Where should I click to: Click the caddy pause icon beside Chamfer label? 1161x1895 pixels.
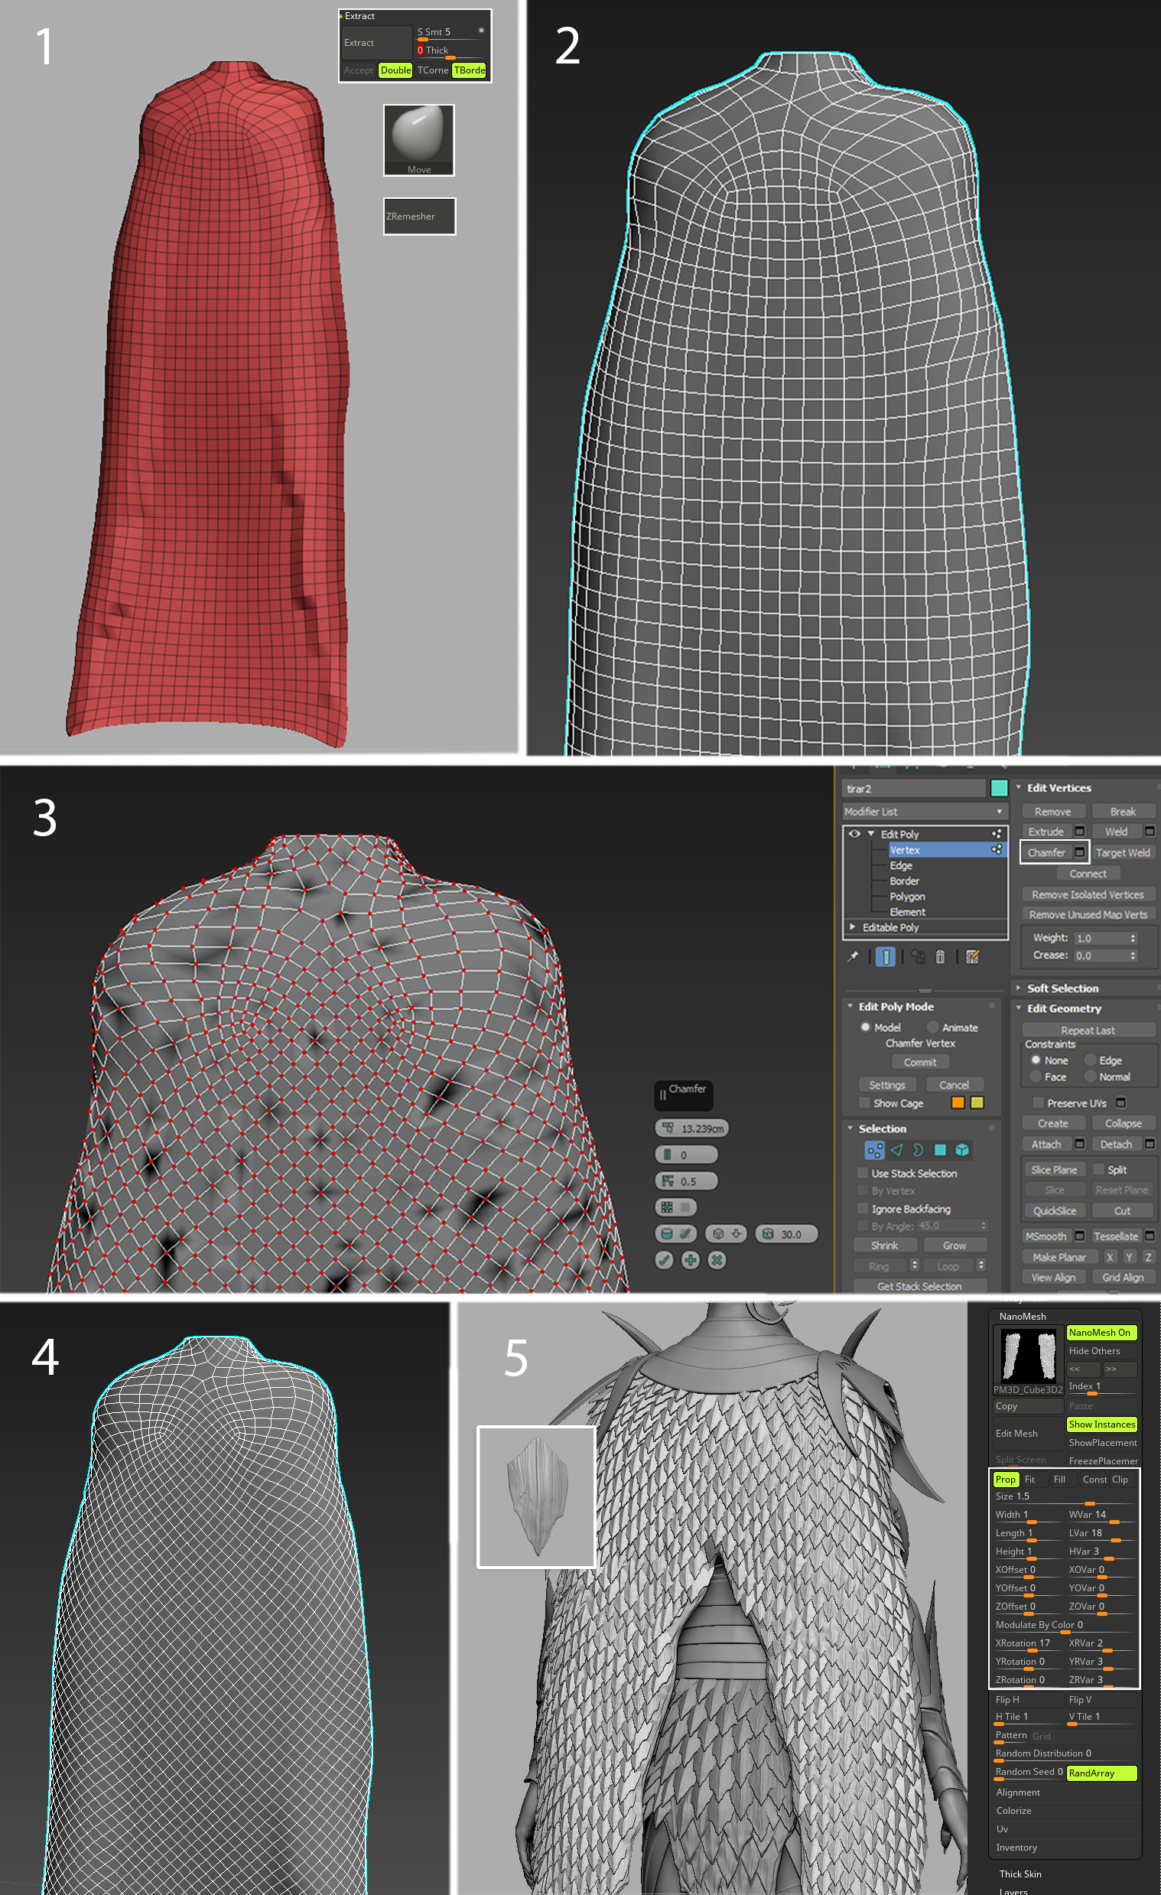coord(663,1096)
